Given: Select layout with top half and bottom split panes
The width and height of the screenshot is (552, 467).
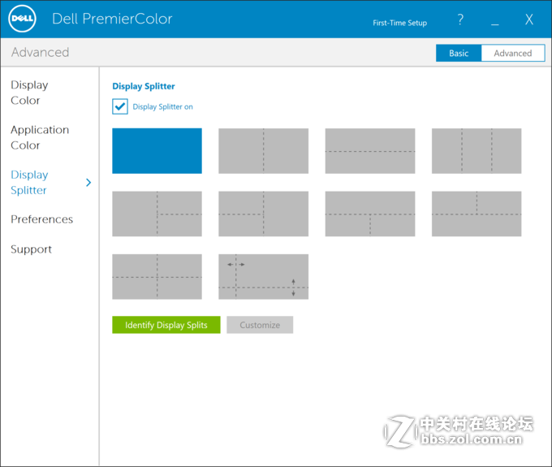Looking at the screenshot, I should [370, 214].
